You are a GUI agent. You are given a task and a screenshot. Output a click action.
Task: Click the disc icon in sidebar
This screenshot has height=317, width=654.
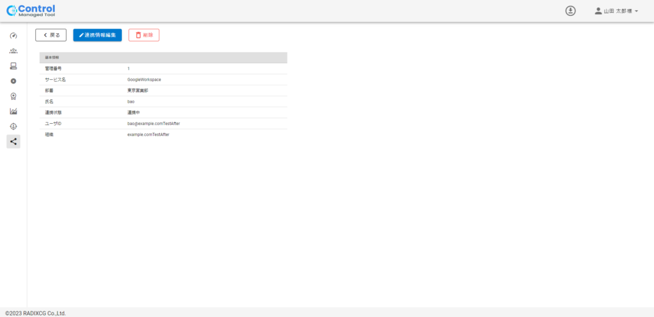[13, 81]
